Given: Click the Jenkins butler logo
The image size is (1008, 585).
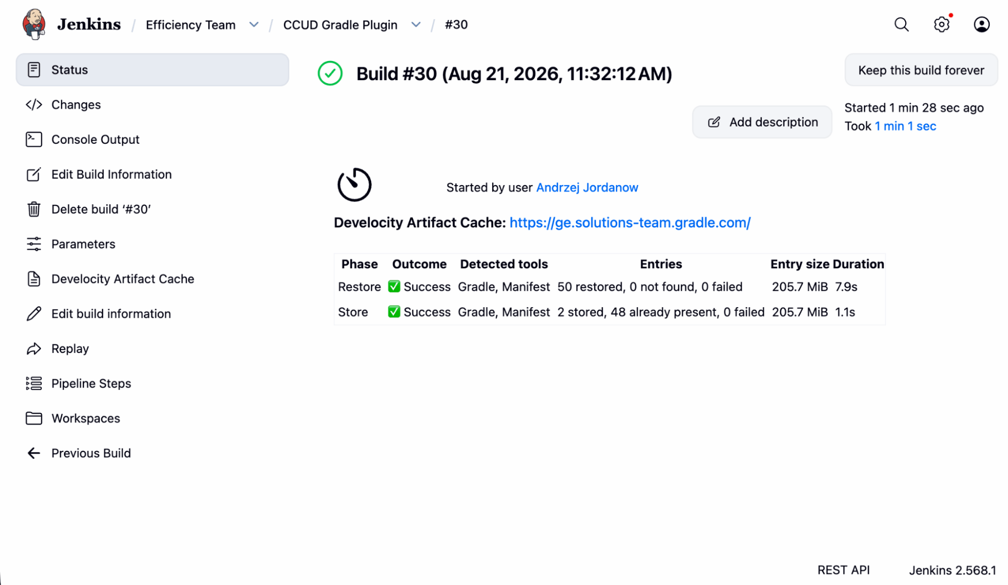Looking at the screenshot, I should (x=34, y=24).
